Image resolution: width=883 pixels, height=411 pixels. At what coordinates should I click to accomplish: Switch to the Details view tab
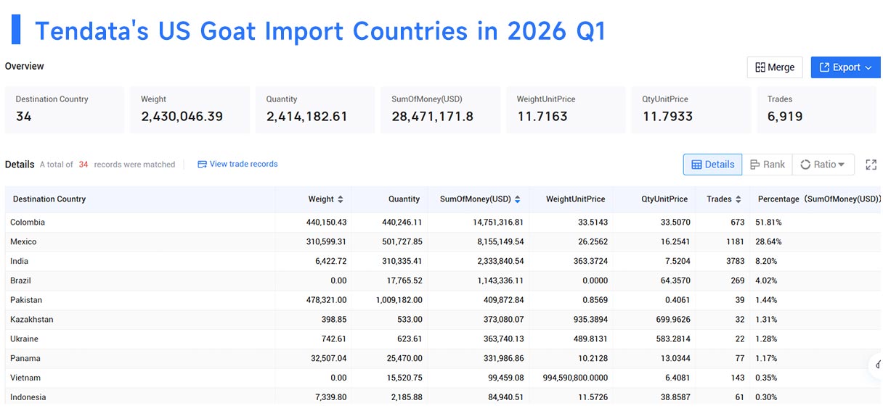712,165
